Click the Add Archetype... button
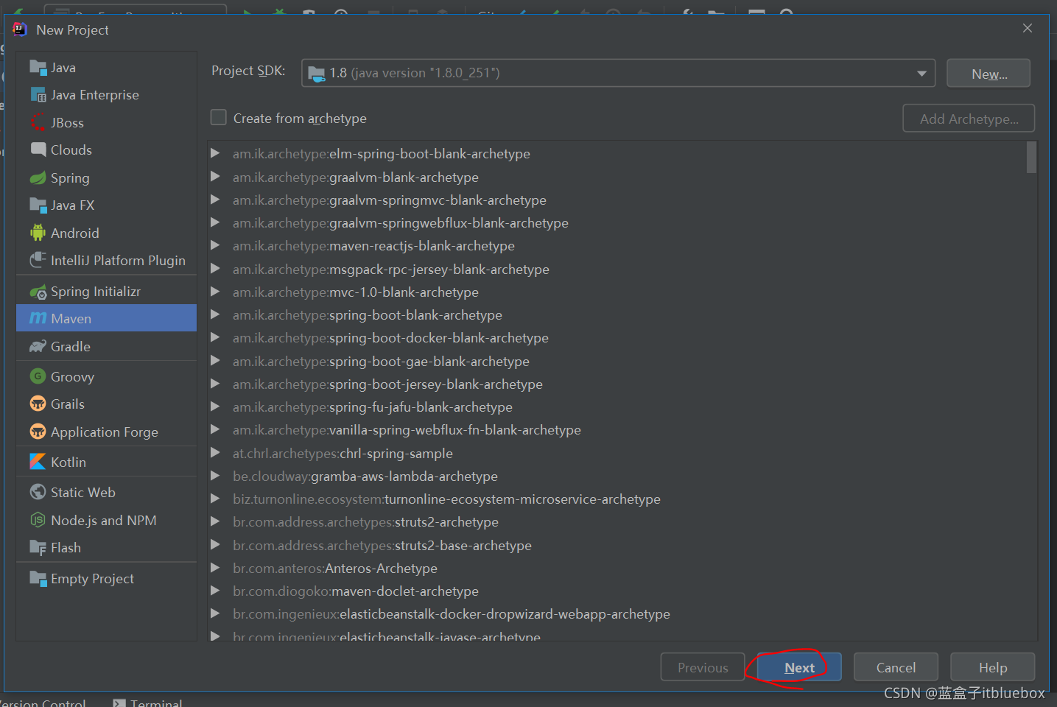 pos(969,119)
